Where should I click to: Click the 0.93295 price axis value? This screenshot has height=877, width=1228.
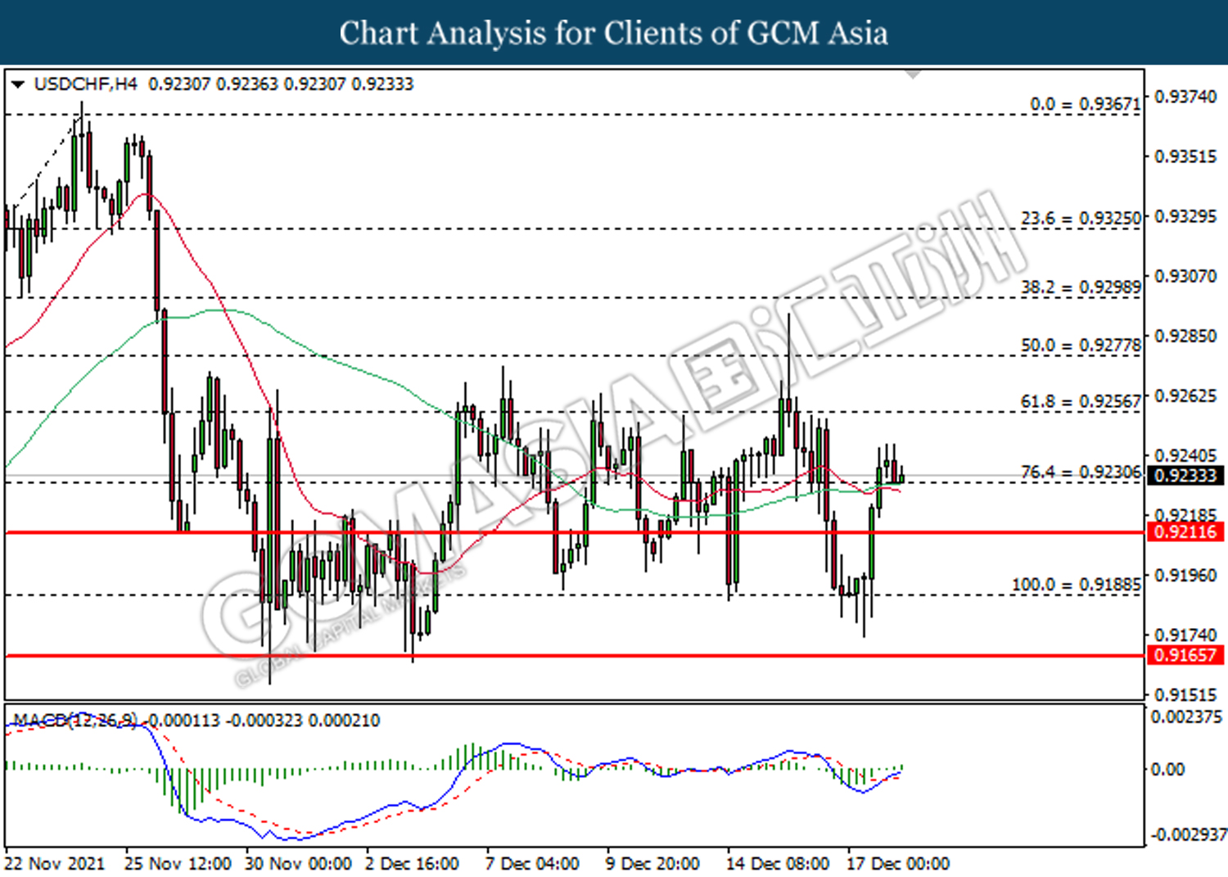pos(1185,216)
